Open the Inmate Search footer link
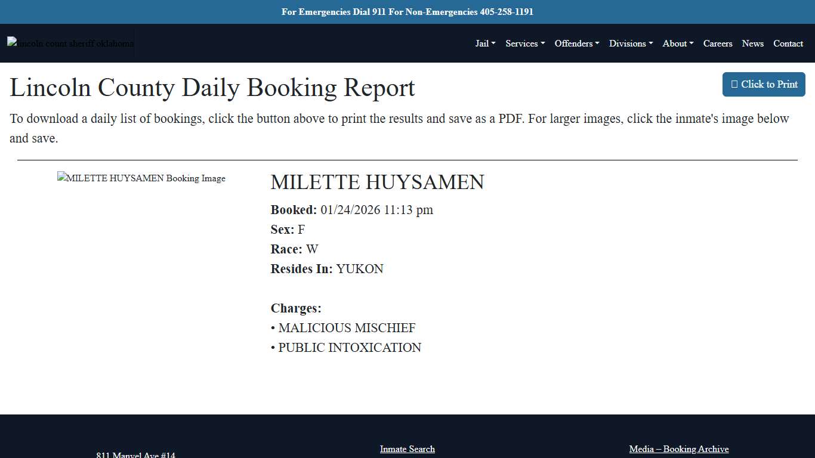The image size is (815, 458). [x=407, y=449]
